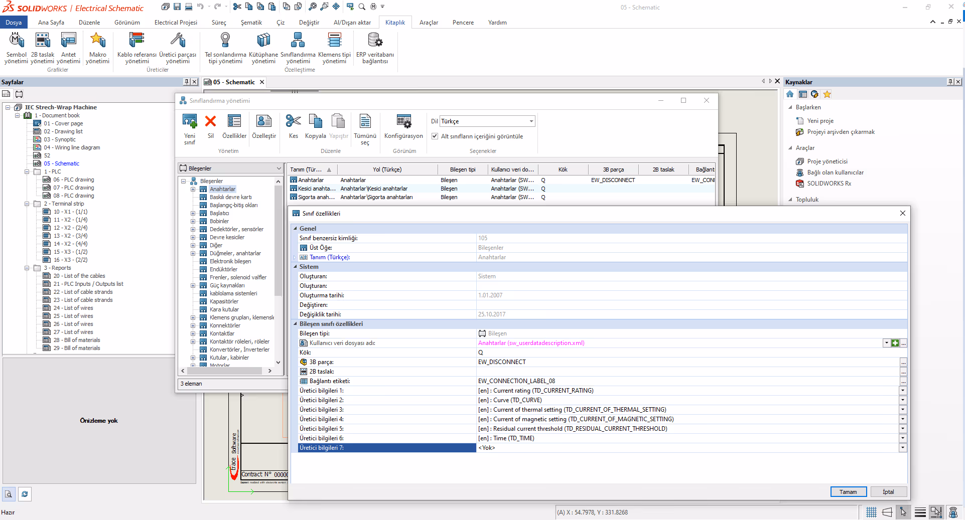Select 21 - PLC Inputs / Outputs list
The width and height of the screenshot is (965, 520).
click(88, 284)
